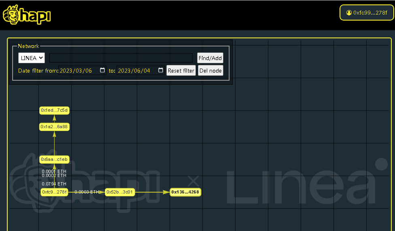Viewport: 395px width, 231px height.
Task: Select node 0x52b...3c01
Action: tap(120, 192)
